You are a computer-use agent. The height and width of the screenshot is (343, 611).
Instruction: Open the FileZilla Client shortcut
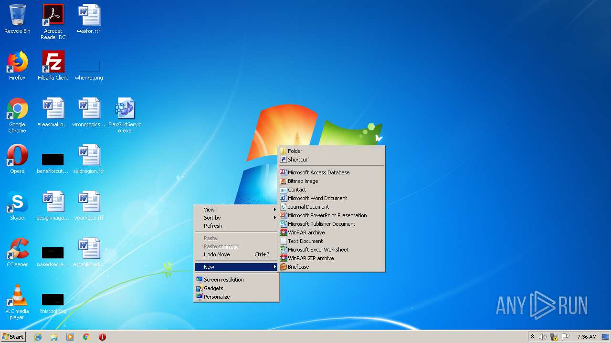click(x=53, y=66)
